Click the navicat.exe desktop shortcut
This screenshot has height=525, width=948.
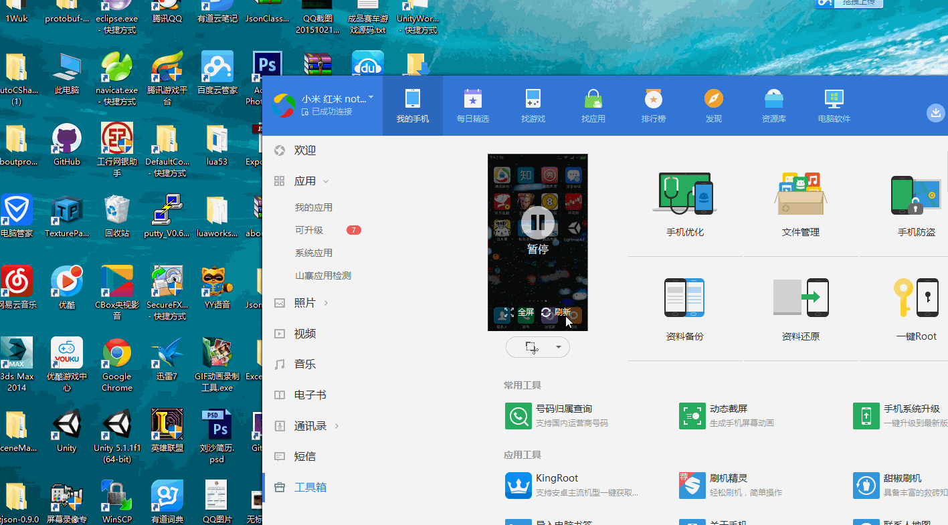click(x=117, y=78)
